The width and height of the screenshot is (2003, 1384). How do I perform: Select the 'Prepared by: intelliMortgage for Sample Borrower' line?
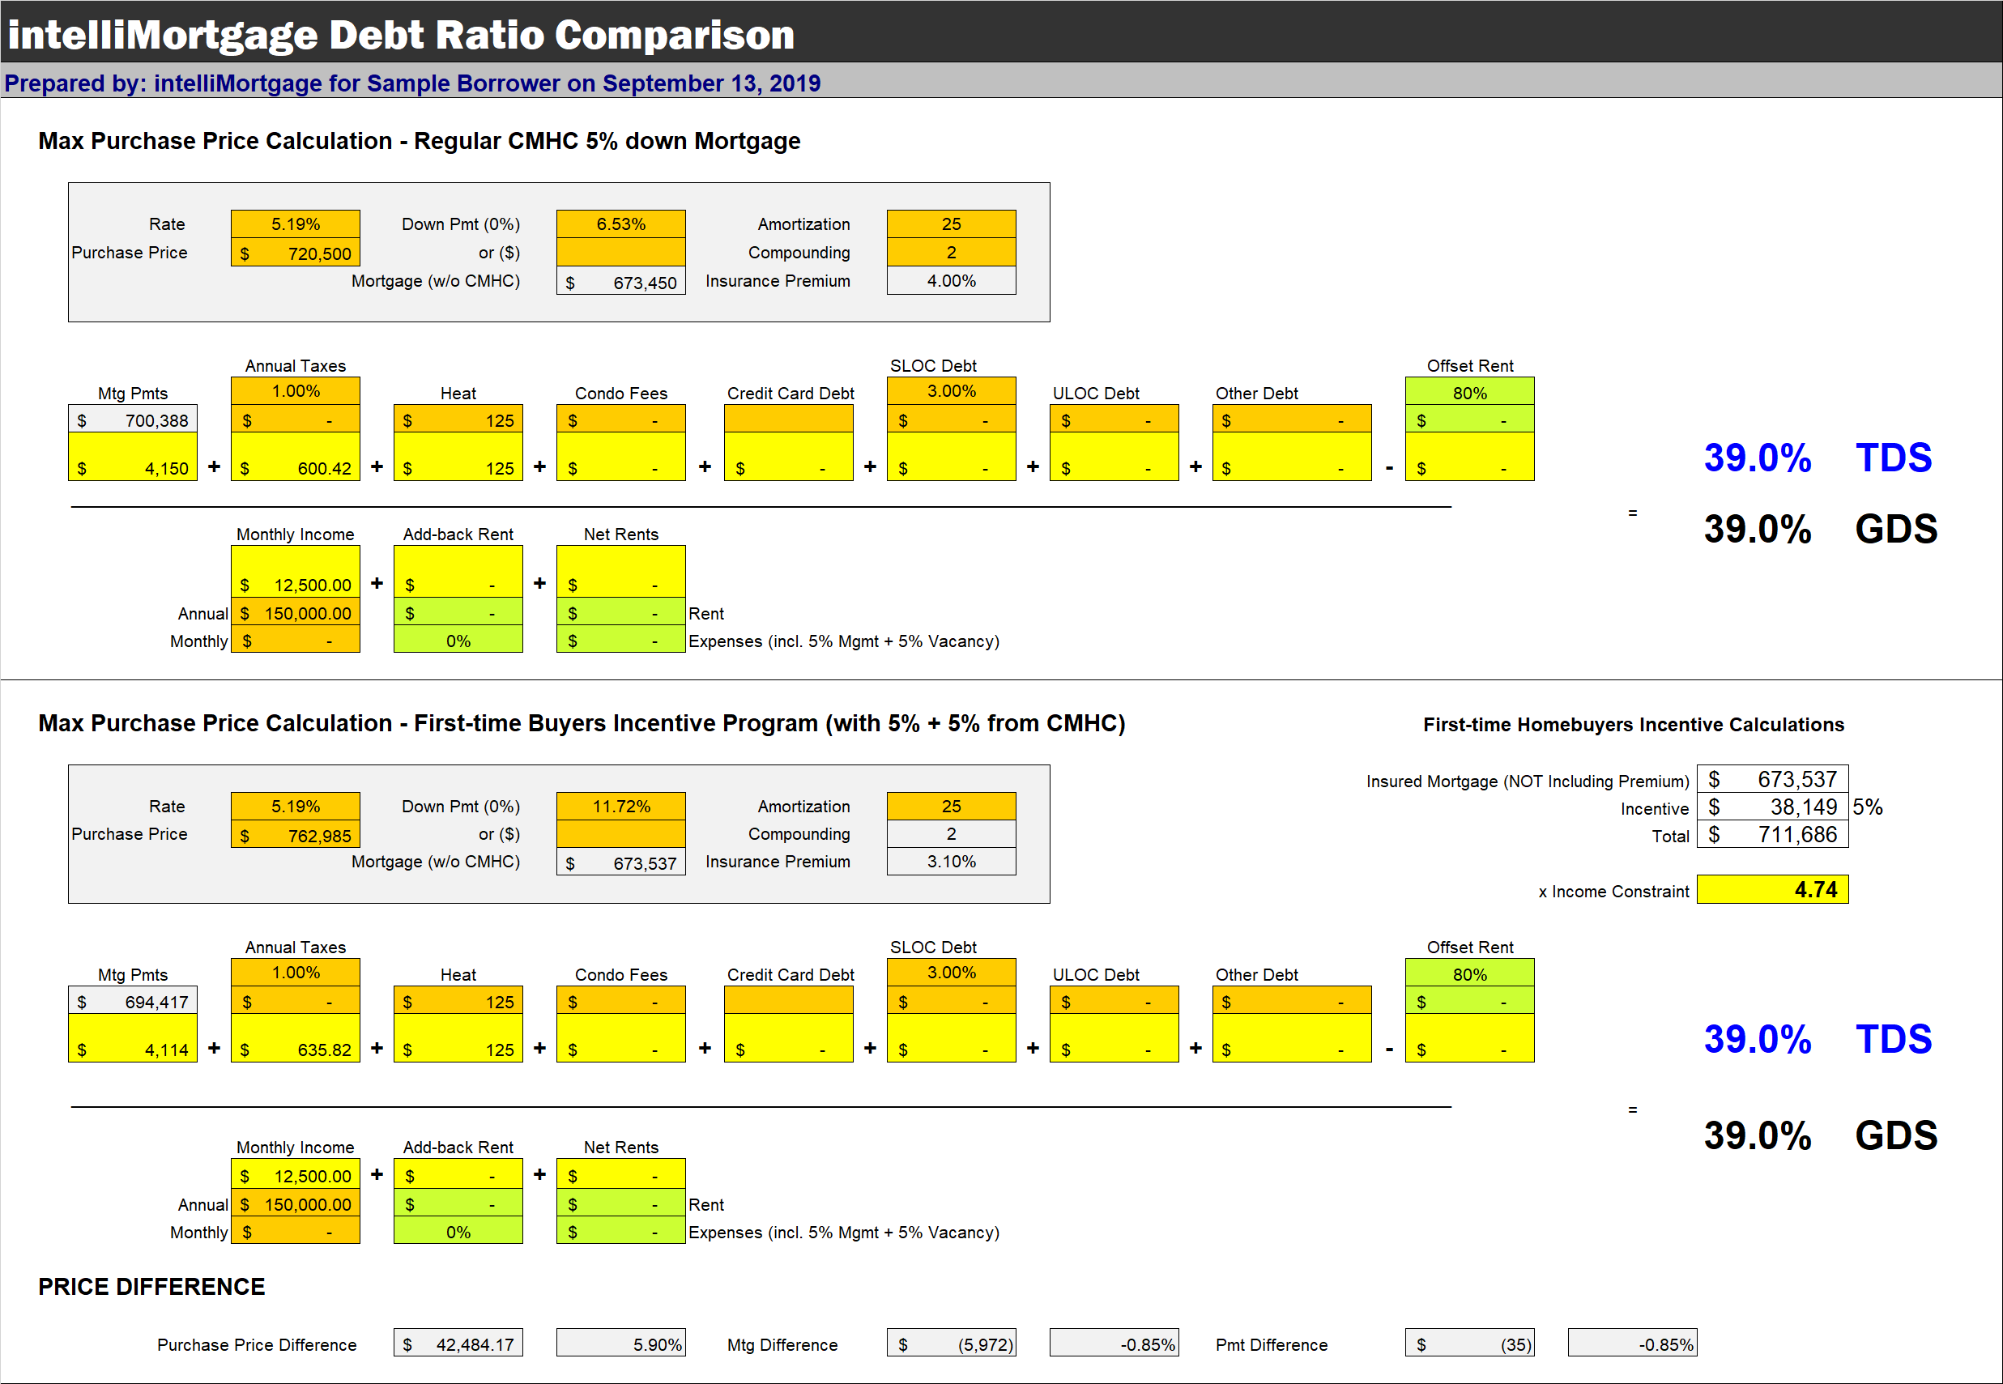point(413,83)
